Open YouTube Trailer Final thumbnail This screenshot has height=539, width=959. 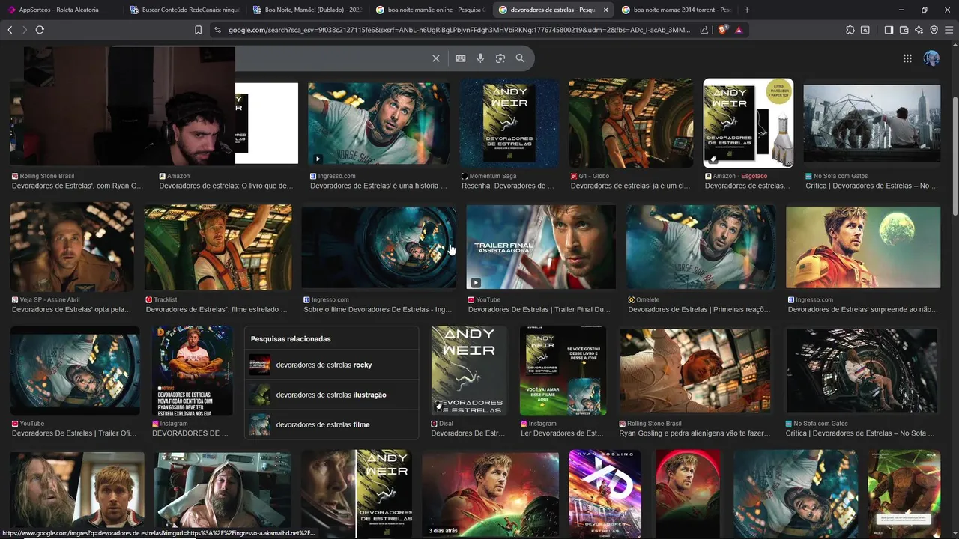click(x=541, y=246)
